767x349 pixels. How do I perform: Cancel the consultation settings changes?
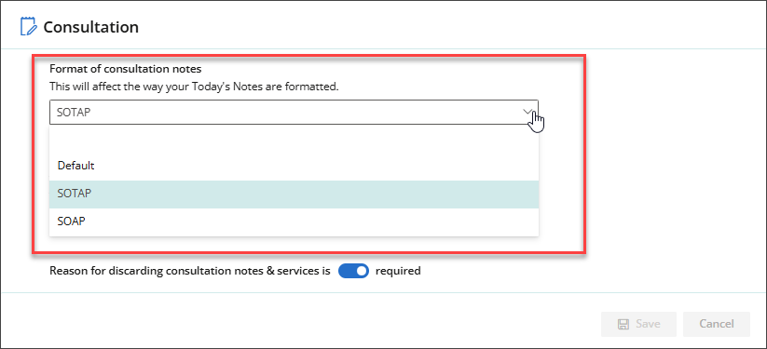tap(716, 324)
